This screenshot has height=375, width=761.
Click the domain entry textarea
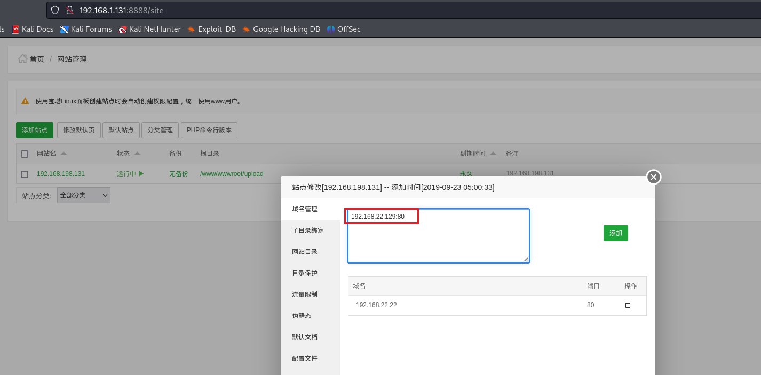[x=438, y=242]
